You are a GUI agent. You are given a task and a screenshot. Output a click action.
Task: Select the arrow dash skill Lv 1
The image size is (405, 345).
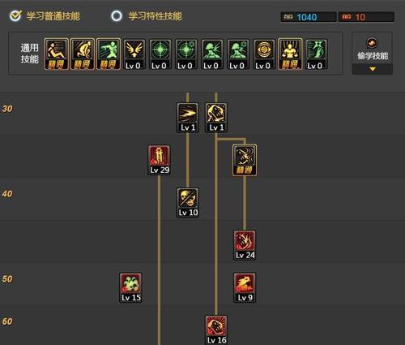click(x=188, y=118)
